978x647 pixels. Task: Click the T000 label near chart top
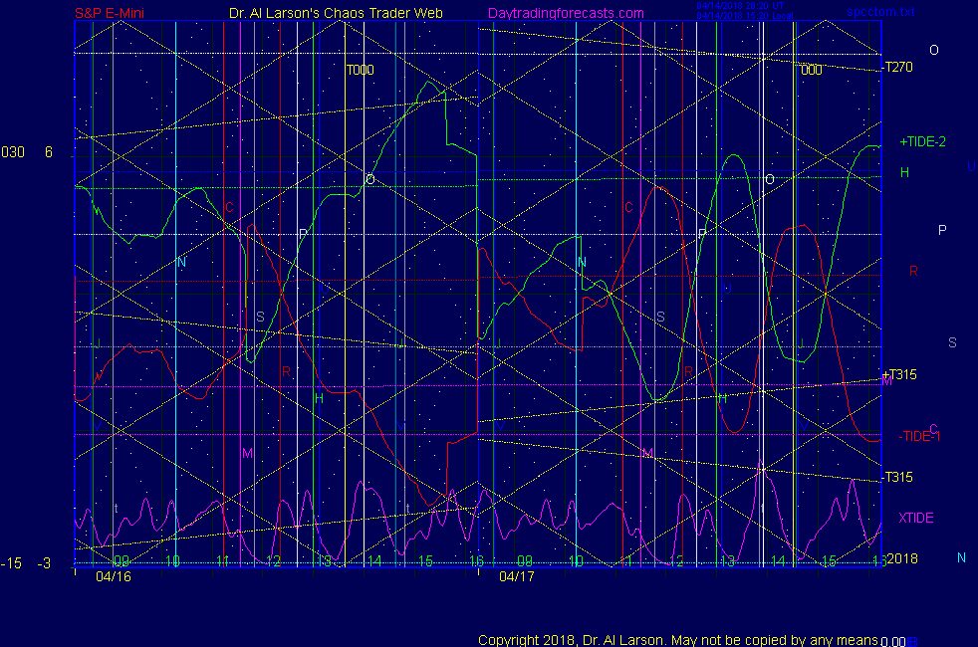[360, 71]
